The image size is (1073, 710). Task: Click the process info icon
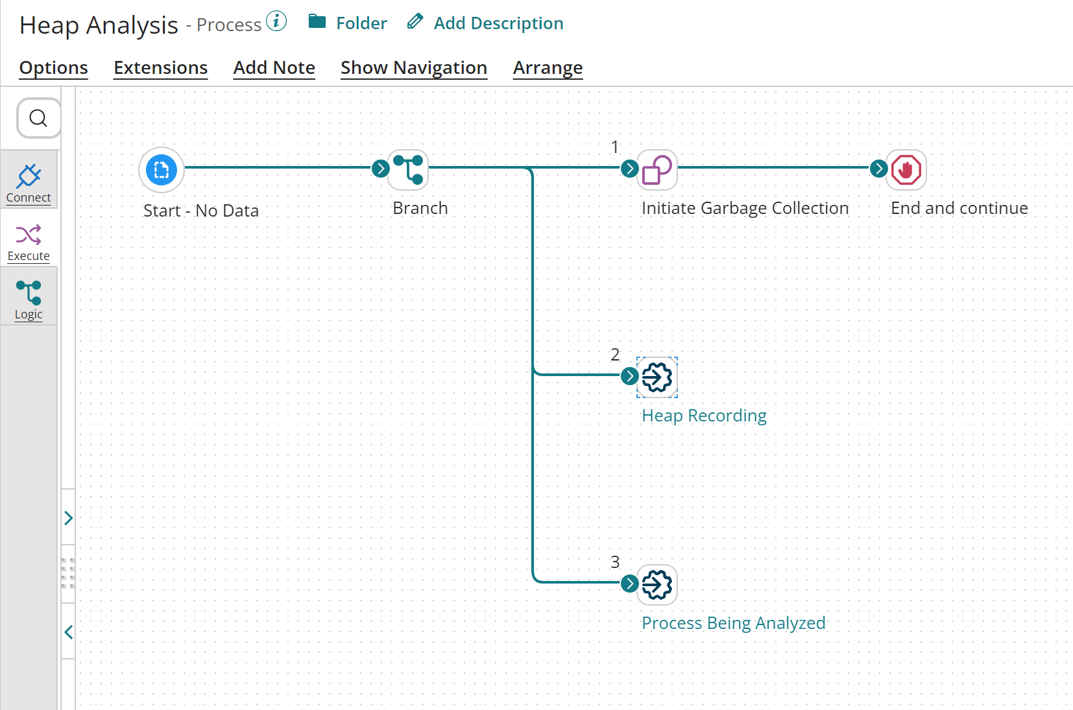[x=276, y=21]
